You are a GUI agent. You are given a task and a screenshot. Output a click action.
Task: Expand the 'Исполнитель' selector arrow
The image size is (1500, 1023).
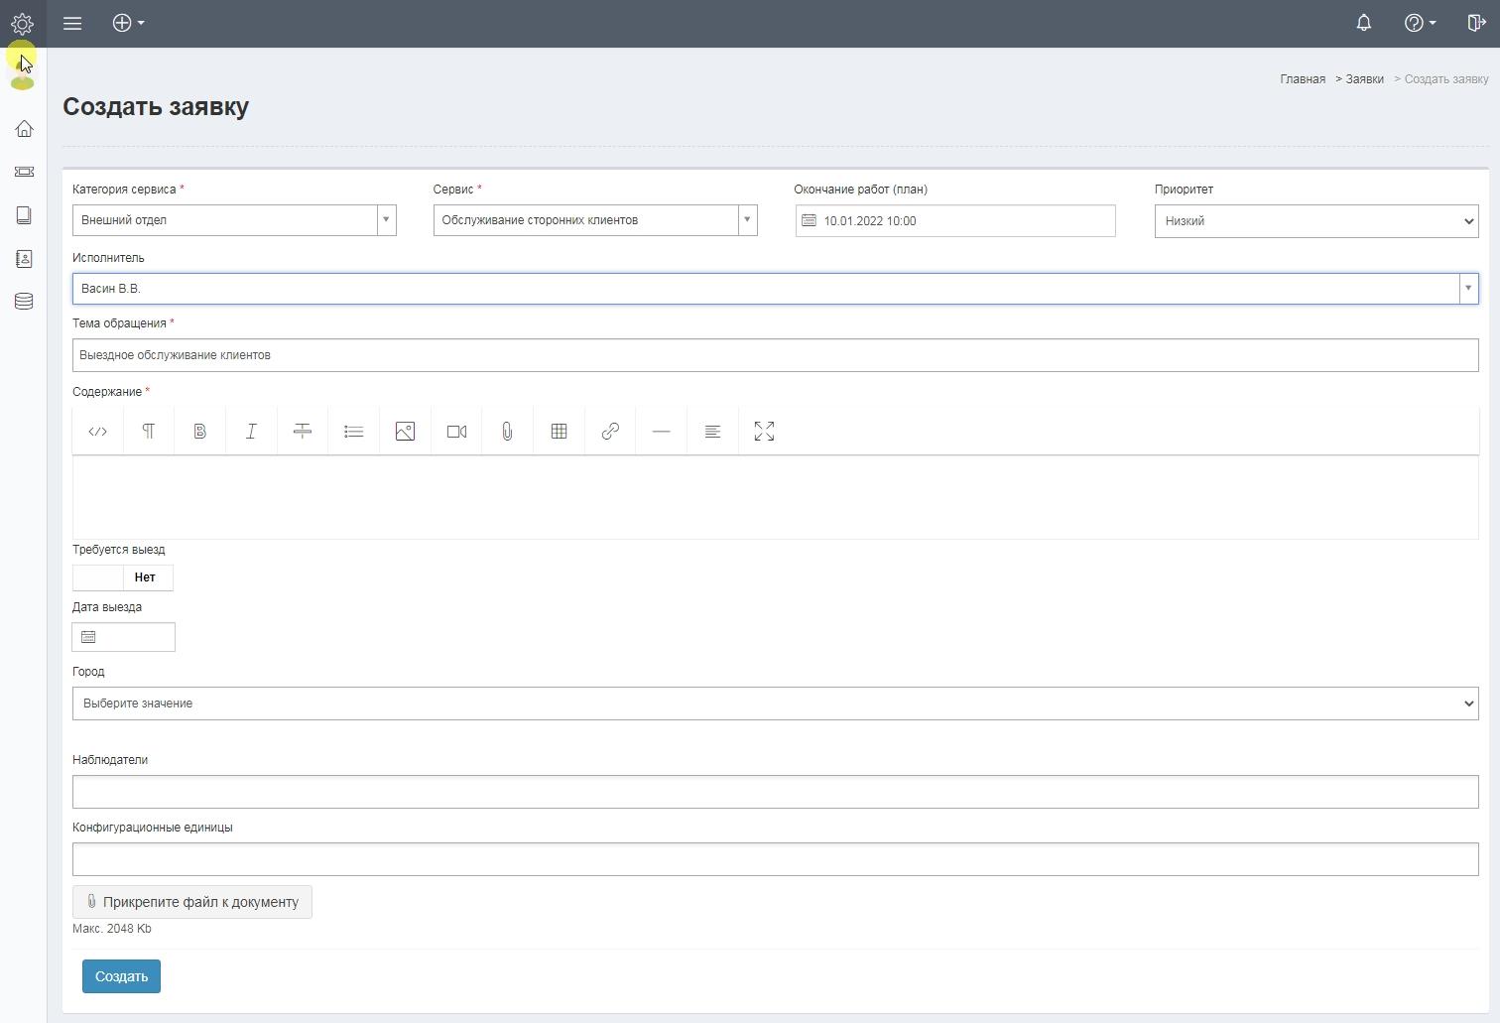click(1467, 289)
